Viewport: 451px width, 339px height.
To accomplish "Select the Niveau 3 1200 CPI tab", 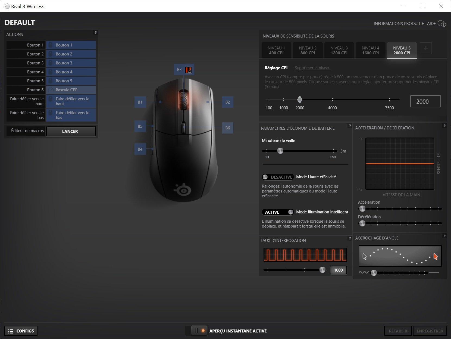I will [339, 51].
